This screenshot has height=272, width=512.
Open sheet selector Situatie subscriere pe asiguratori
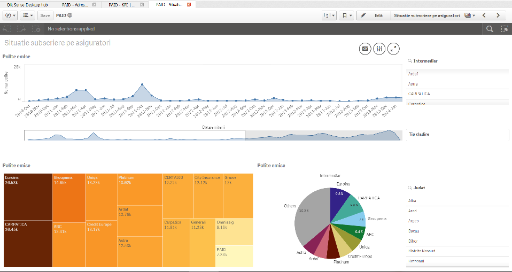[x=435, y=15]
